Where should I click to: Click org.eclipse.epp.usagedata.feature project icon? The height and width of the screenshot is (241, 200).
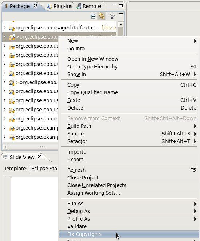pyautogui.click(x=12, y=28)
